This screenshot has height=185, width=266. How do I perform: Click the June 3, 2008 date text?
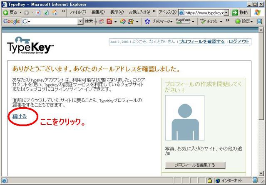119,42
